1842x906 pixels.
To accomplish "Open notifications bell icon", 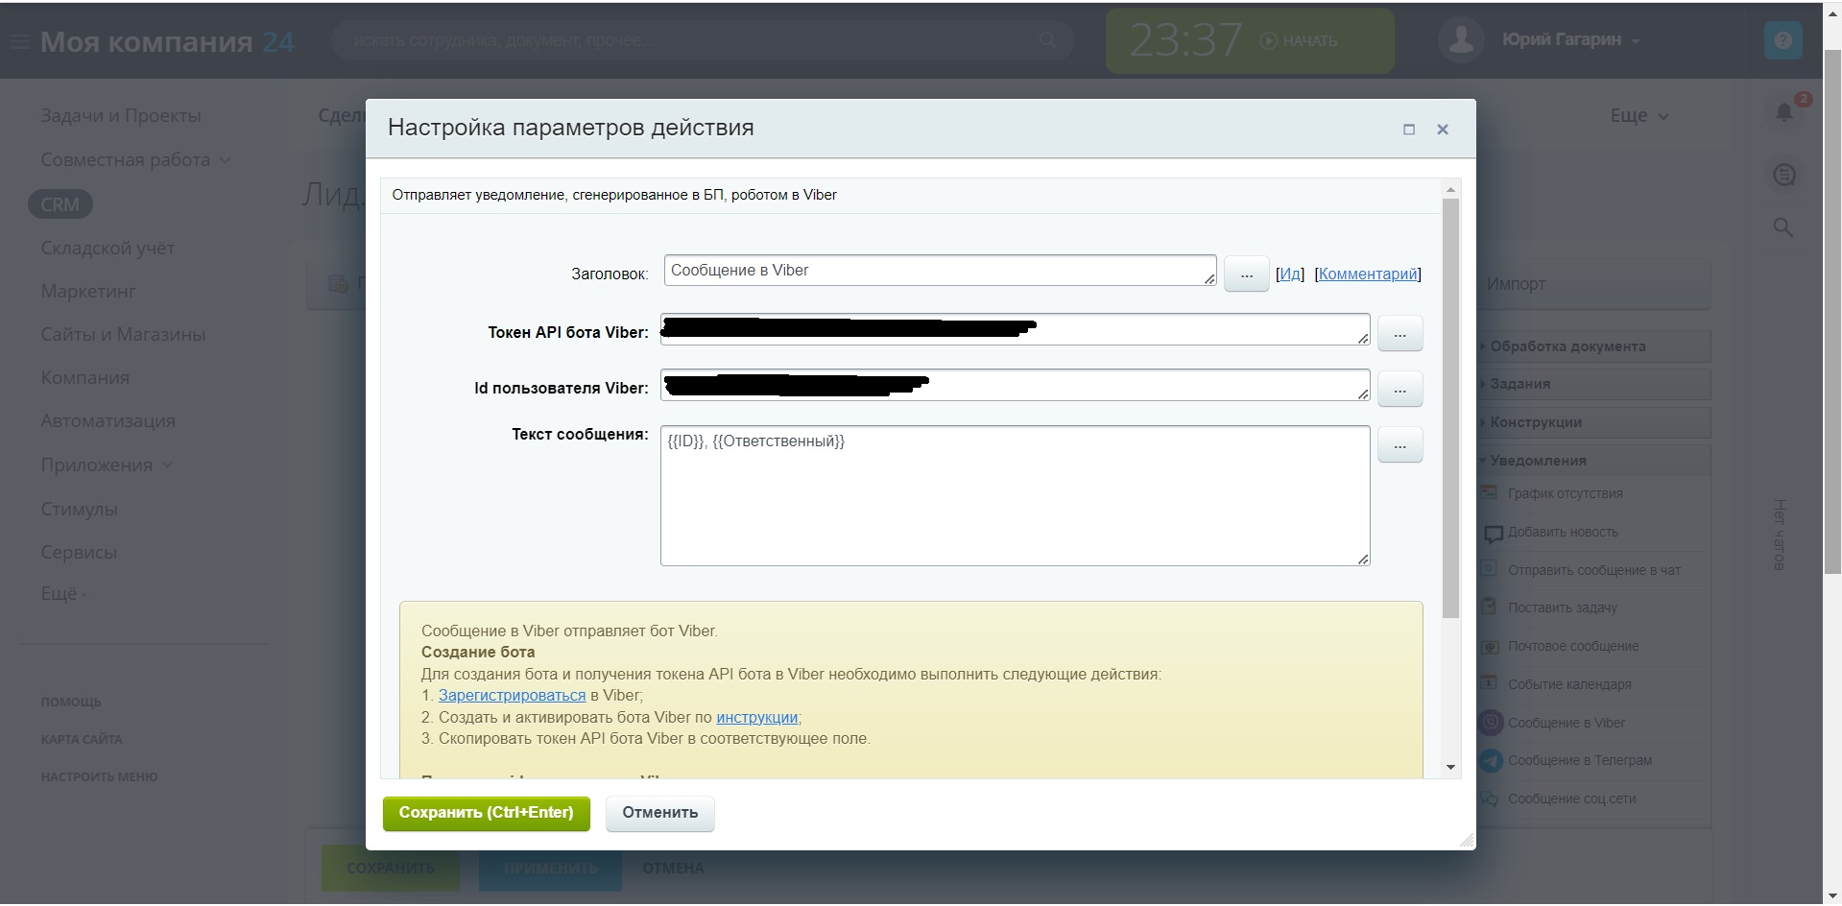I will 1783,112.
